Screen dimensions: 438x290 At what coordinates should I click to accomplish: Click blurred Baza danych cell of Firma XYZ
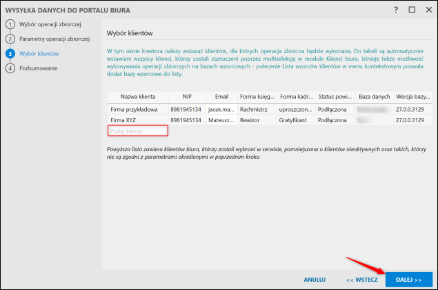point(374,120)
